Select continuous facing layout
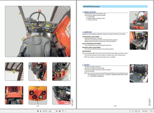Image resolution: width=154 pixels, height=113 pixels. click(139, 111)
